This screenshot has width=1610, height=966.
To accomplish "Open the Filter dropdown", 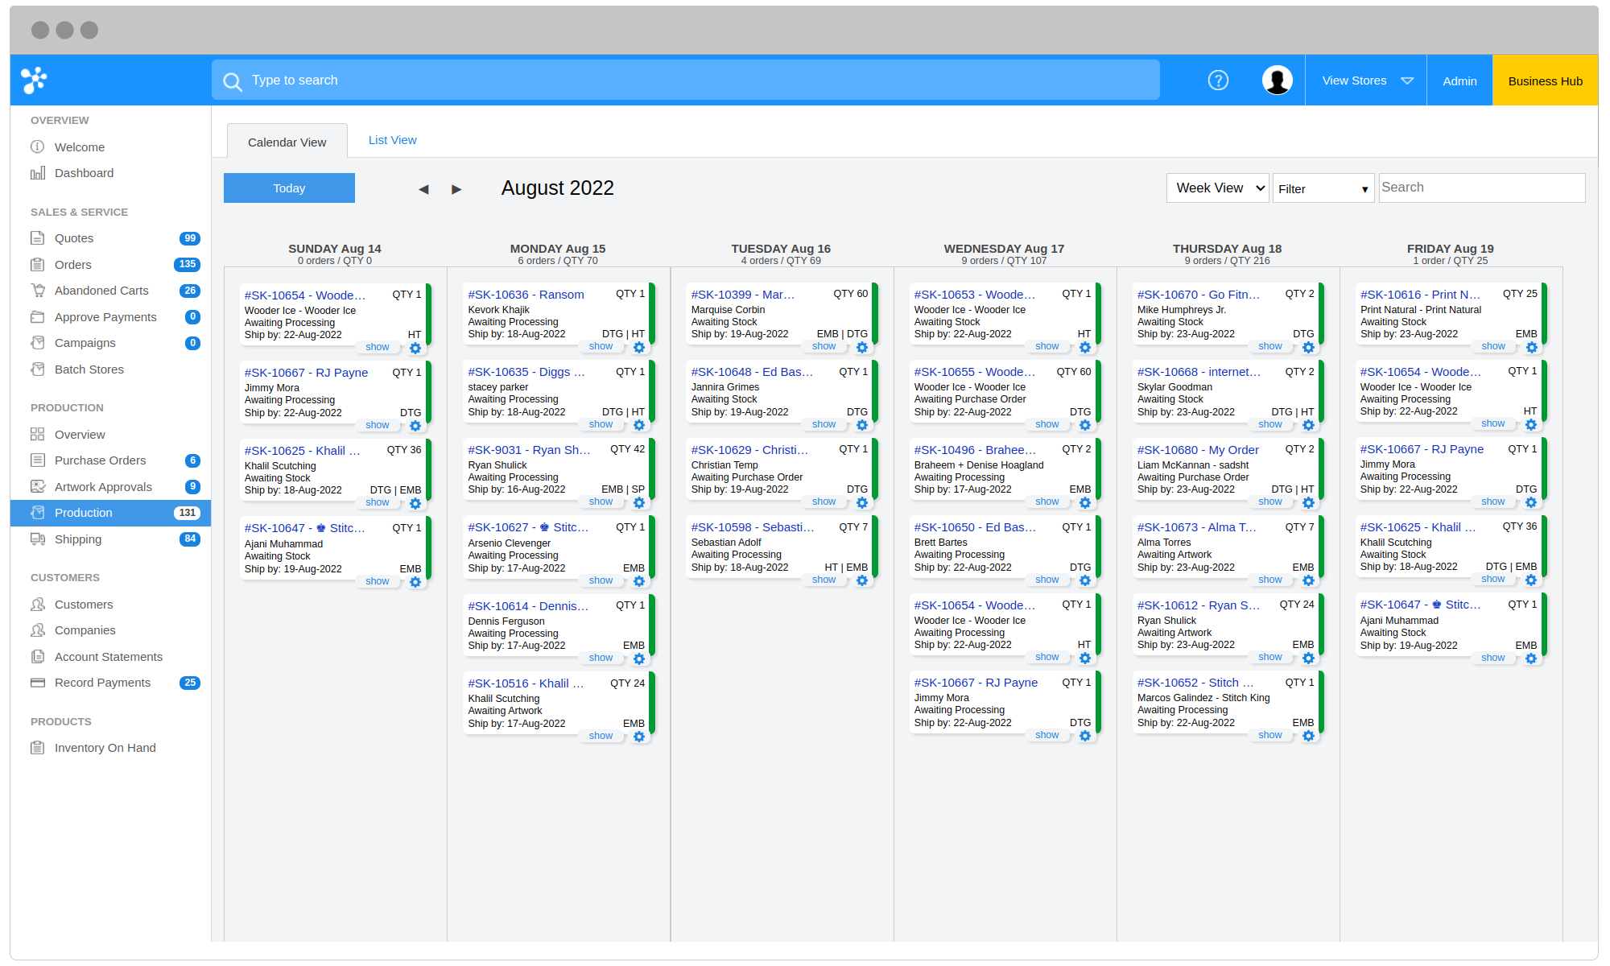I will pos(1323,189).
